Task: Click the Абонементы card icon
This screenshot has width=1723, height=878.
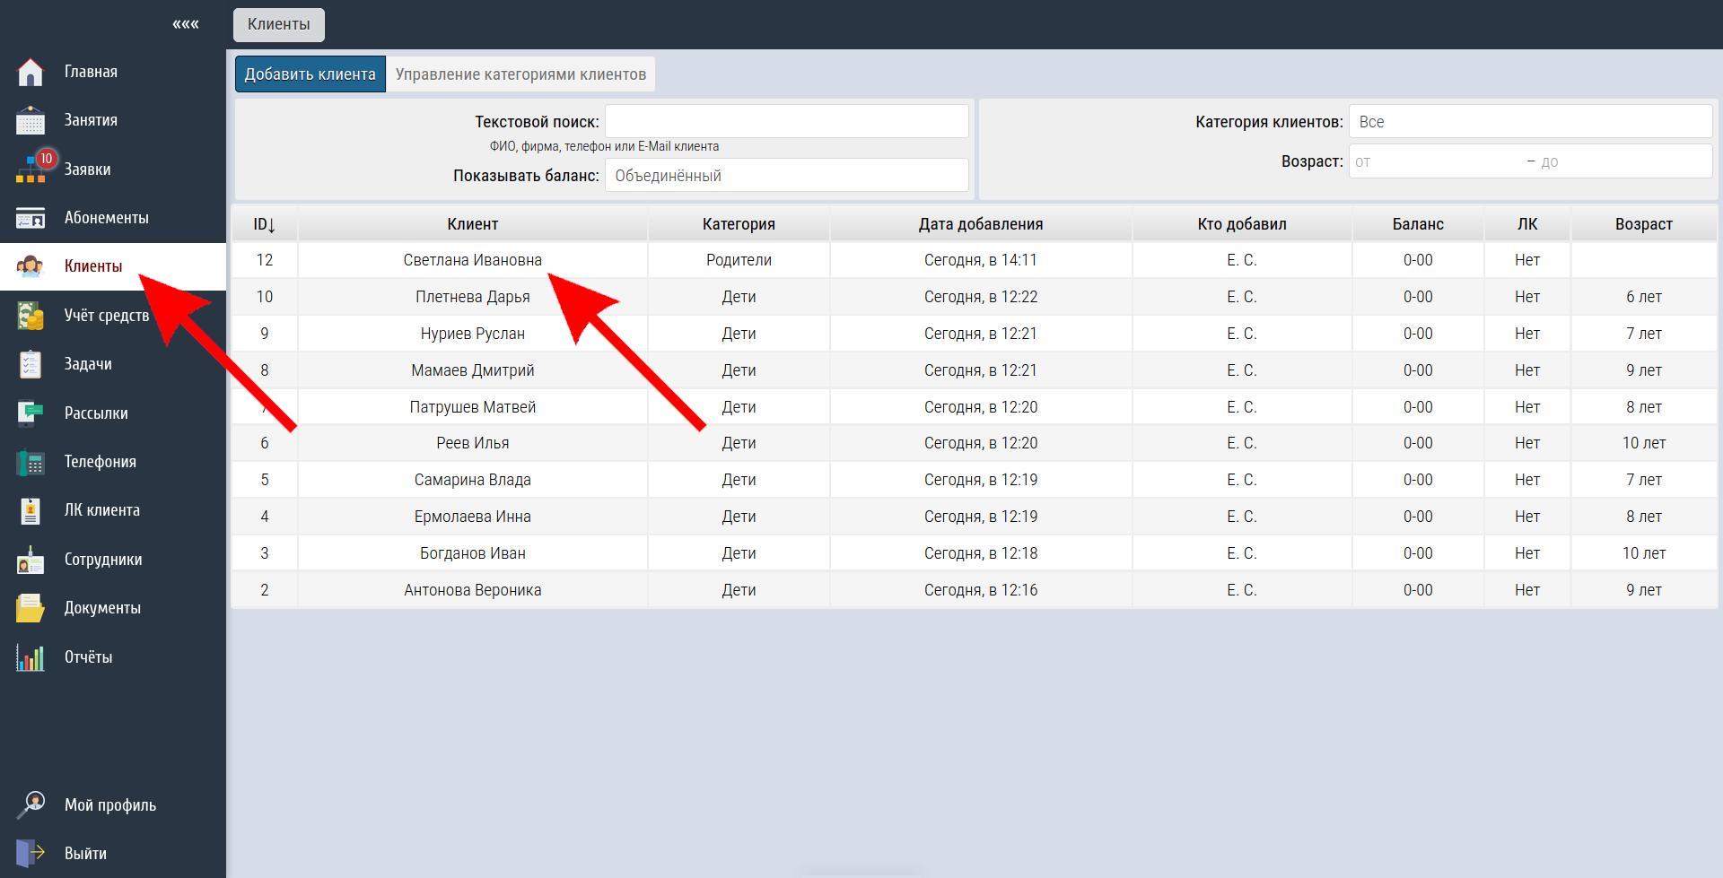Action: click(x=31, y=218)
